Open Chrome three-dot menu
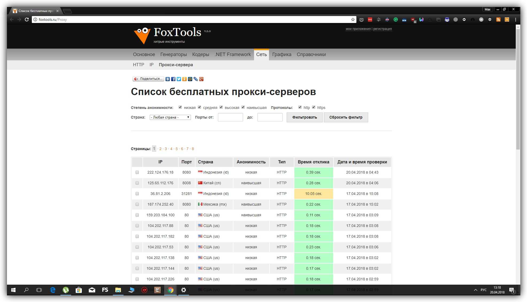527x302 pixels. pyautogui.click(x=516, y=19)
